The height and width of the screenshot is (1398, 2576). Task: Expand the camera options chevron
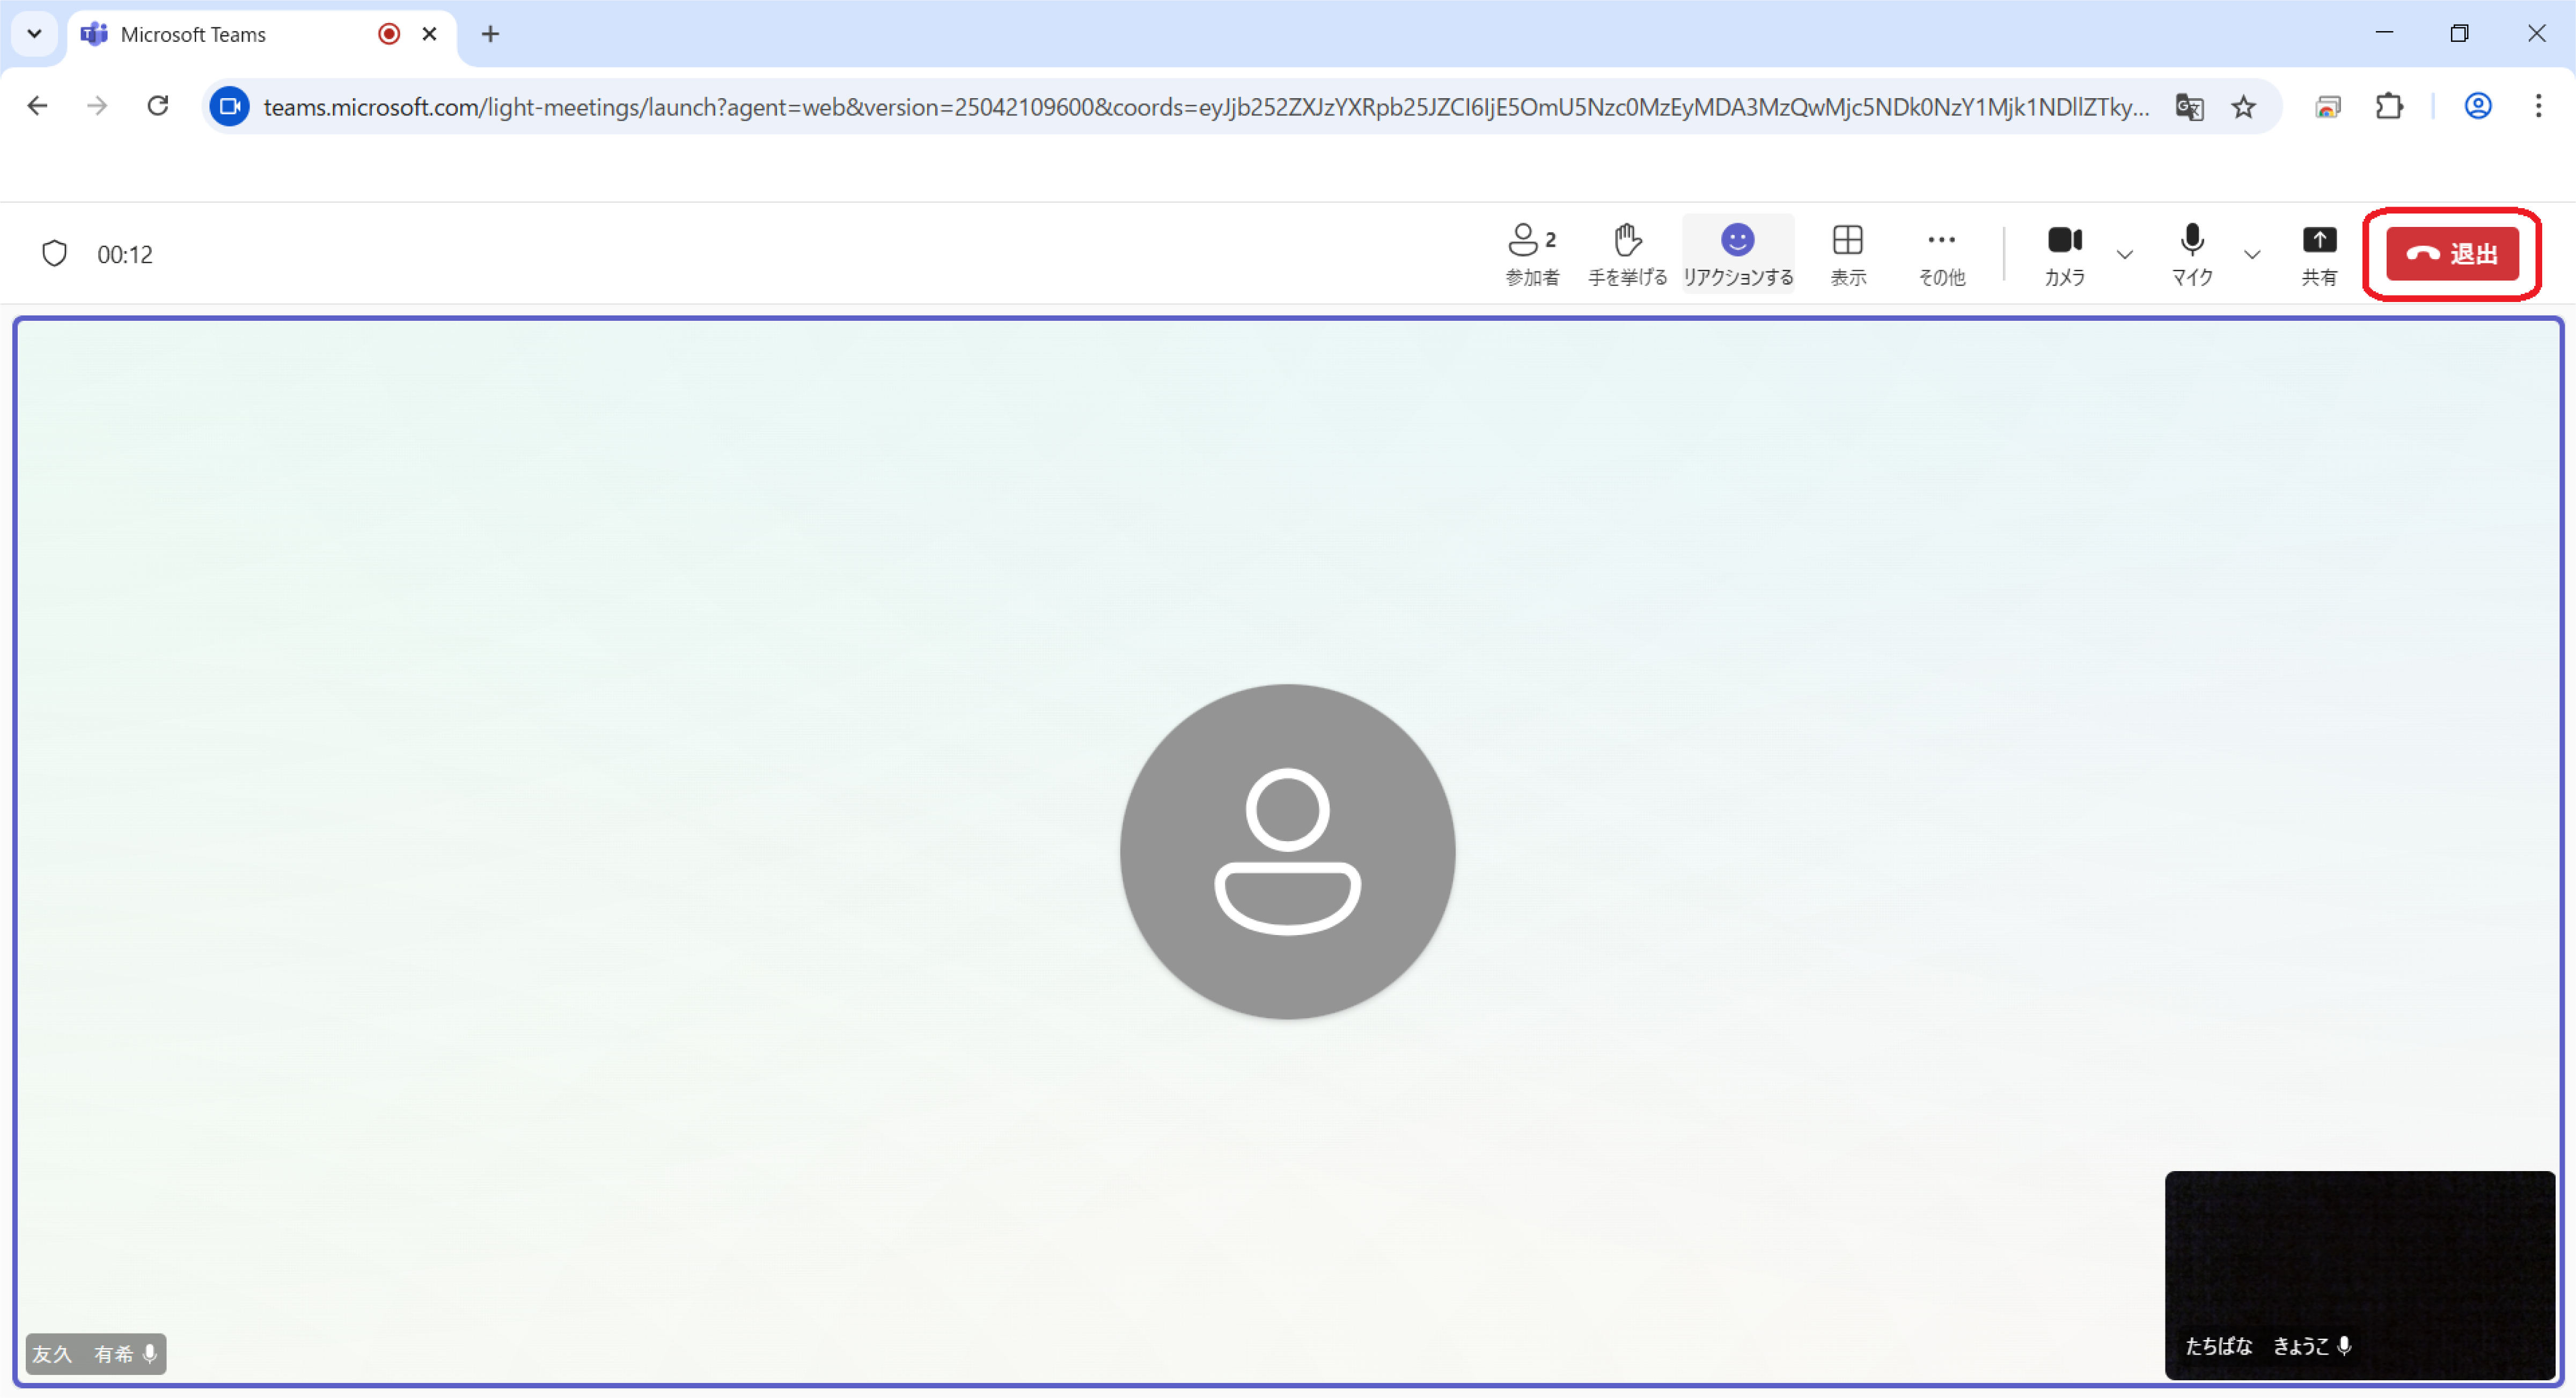[x=2125, y=254]
